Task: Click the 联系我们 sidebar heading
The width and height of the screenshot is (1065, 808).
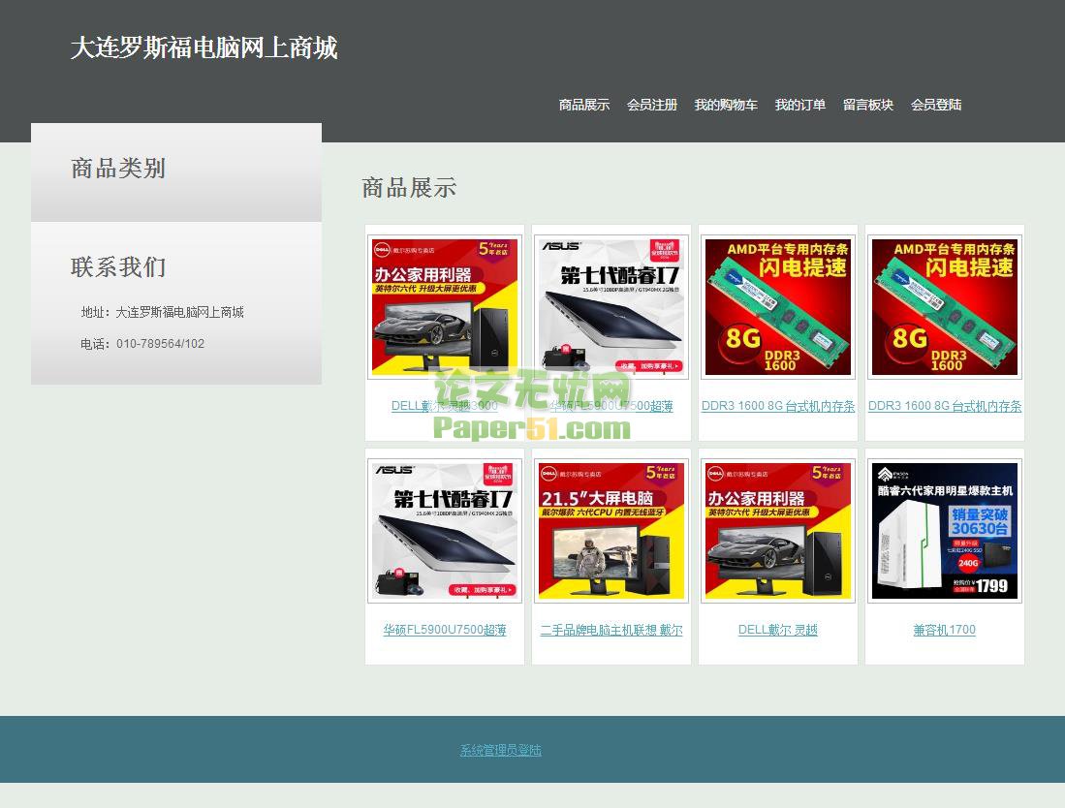Action: [x=118, y=266]
